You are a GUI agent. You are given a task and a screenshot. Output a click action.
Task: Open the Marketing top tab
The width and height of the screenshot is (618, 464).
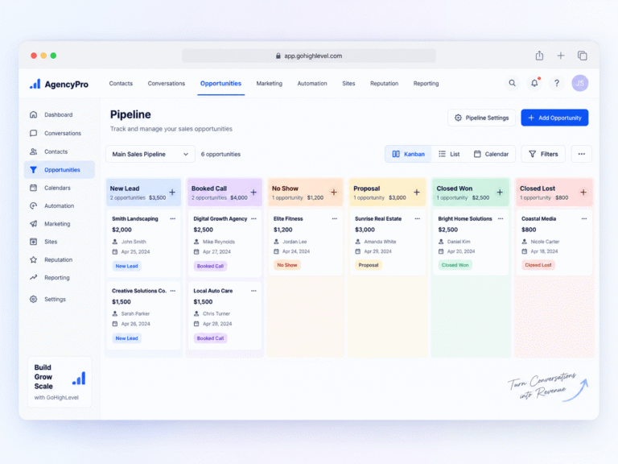[x=270, y=84]
